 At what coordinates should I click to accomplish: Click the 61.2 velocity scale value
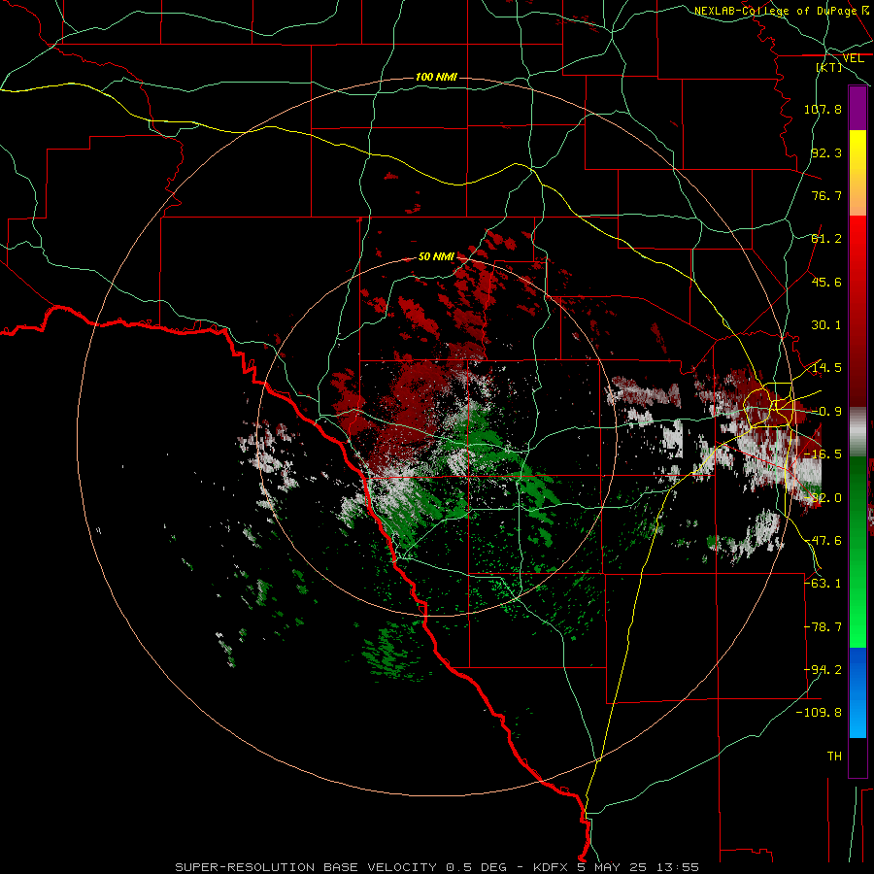[x=826, y=239]
